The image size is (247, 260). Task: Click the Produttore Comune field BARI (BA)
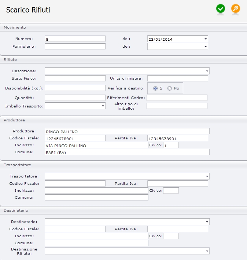pyautogui.click(x=127, y=152)
